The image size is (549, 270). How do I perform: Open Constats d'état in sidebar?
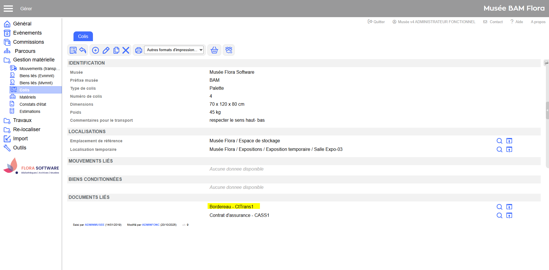pos(33,104)
